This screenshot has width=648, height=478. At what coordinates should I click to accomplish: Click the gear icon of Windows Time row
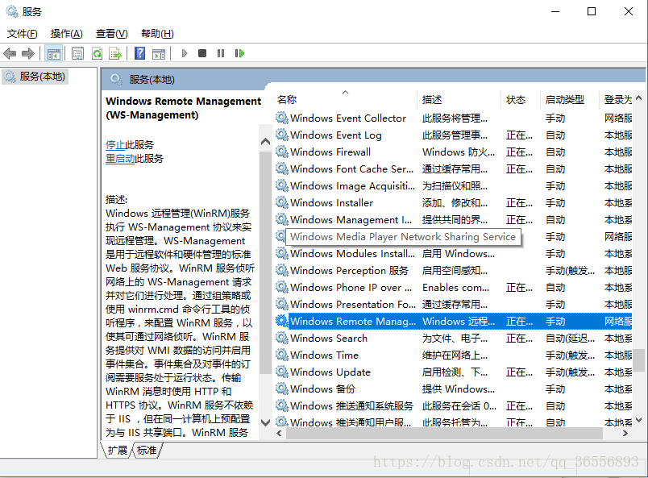282,355
